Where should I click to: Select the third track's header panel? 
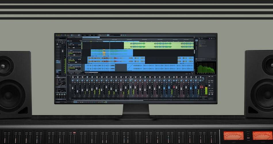point(74,60)
